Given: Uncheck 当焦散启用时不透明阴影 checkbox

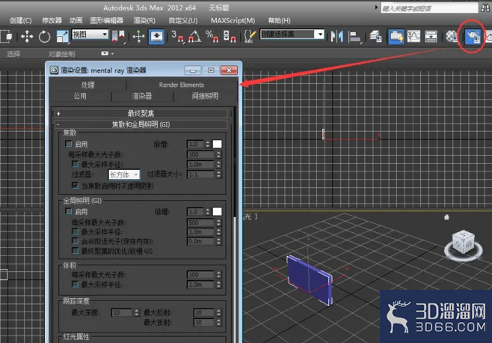Looking at the screenshot, I should [x=75, y=184].
